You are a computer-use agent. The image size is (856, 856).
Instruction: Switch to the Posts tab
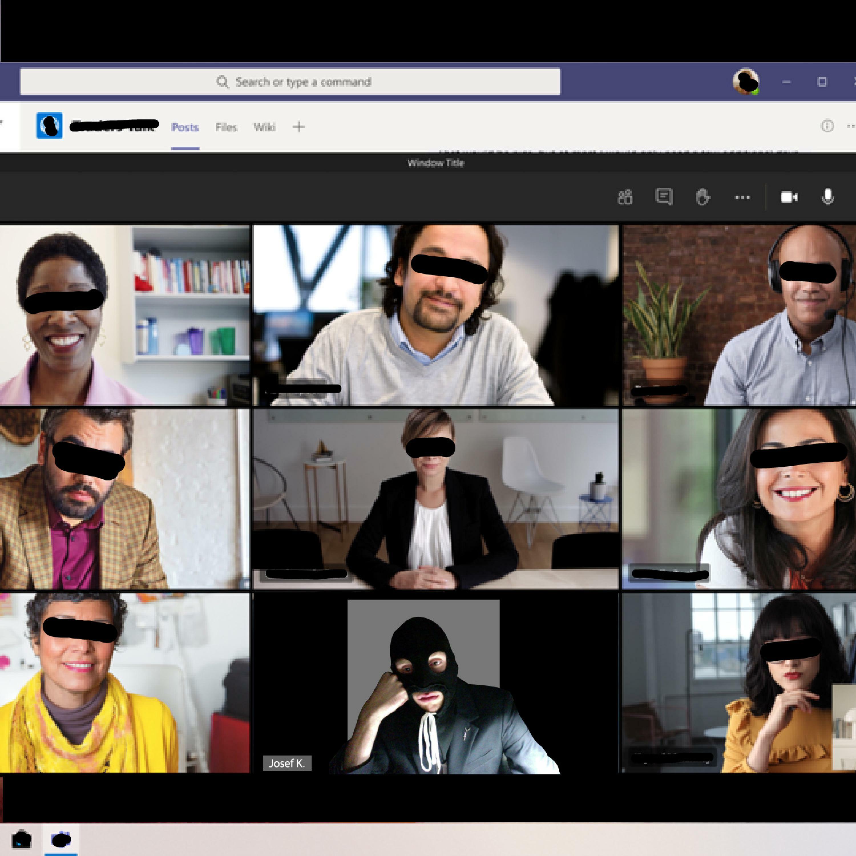click(x=185, y=128)
